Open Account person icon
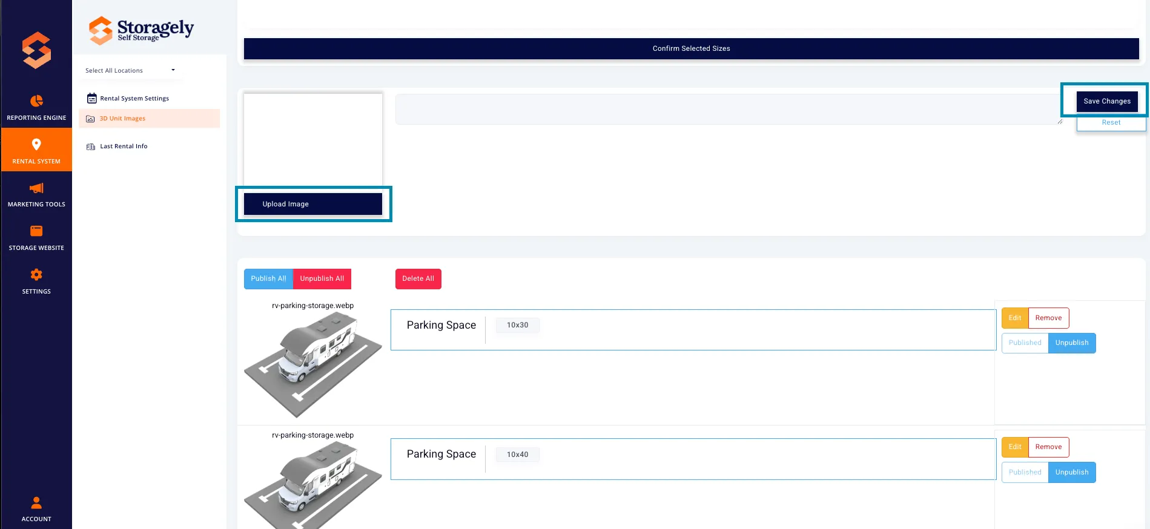The height and width of the screenshot is (529, 1150). pos(36,502)
